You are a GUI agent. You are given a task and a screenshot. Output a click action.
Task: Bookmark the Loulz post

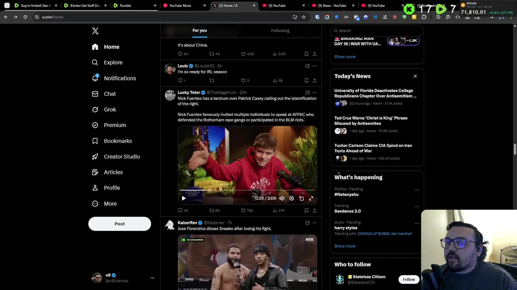coord(306,81)
